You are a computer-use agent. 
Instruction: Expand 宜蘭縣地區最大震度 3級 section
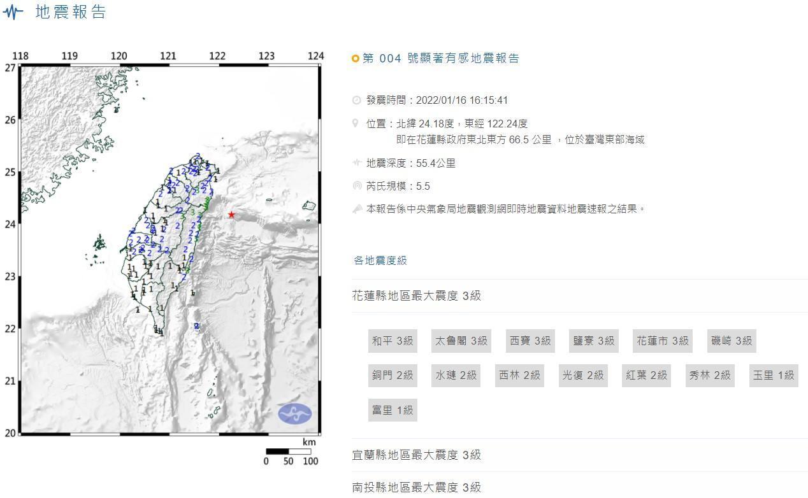tap(579, 455)
